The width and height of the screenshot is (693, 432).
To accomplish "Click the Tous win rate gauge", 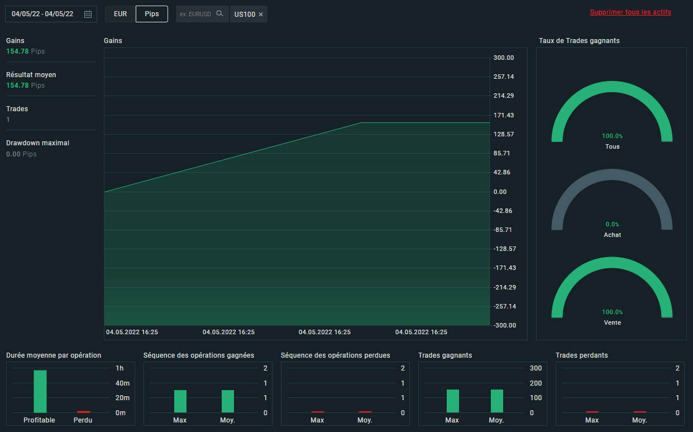I will pyautogui.click(x=612, y=112).
